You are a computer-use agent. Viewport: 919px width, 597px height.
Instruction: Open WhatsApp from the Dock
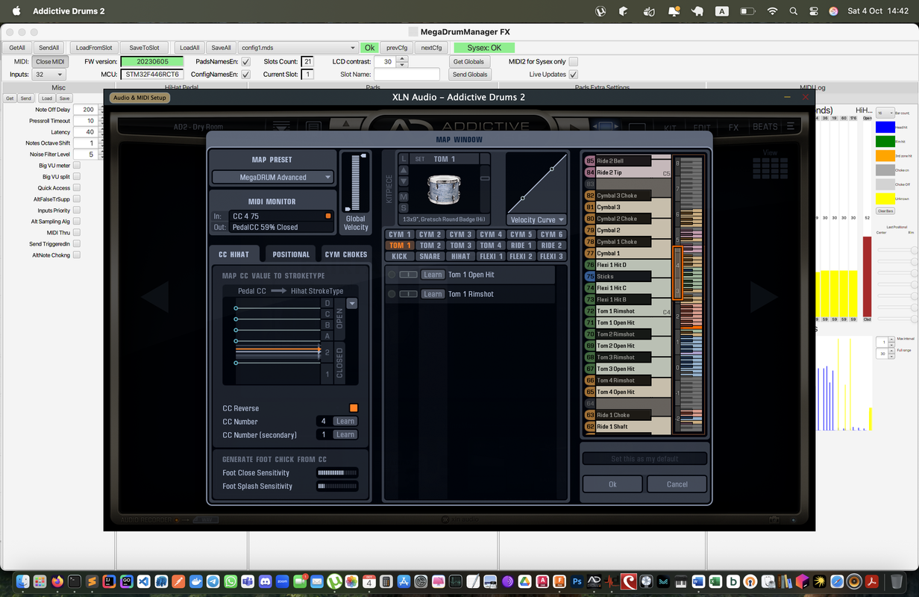[230, 581]
